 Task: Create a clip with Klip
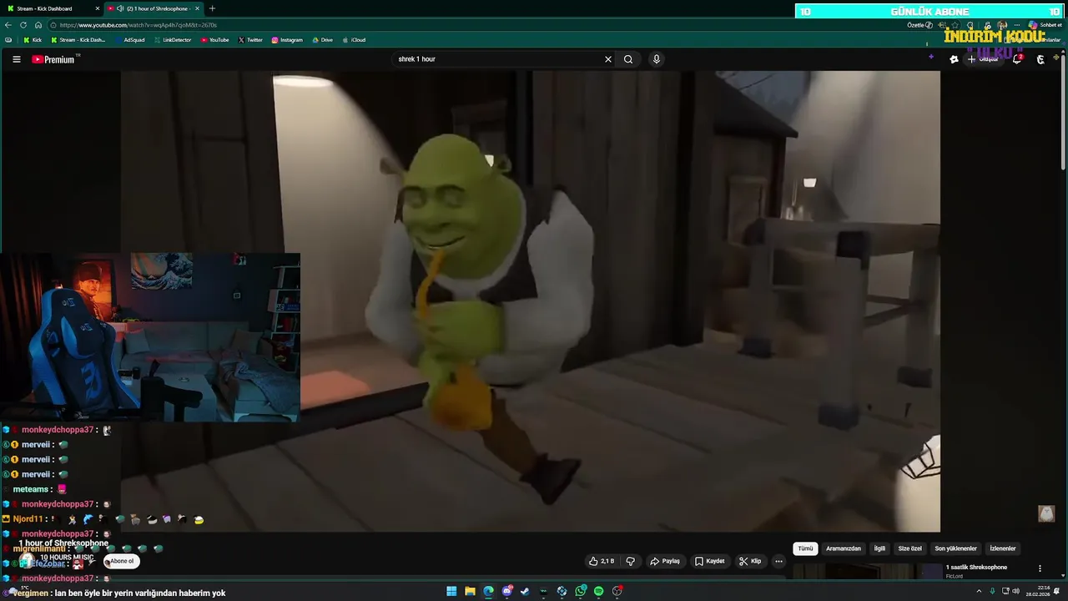pos(750,561)
